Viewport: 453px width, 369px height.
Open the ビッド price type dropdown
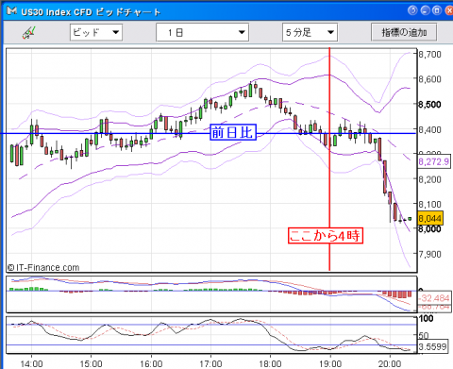point(96,32)
